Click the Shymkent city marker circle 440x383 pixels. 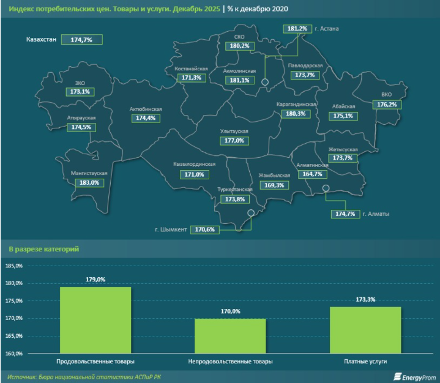(x=250, y=213)
